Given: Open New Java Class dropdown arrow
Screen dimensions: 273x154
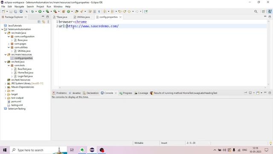Looking at the screenshot, I should (72, 12).
